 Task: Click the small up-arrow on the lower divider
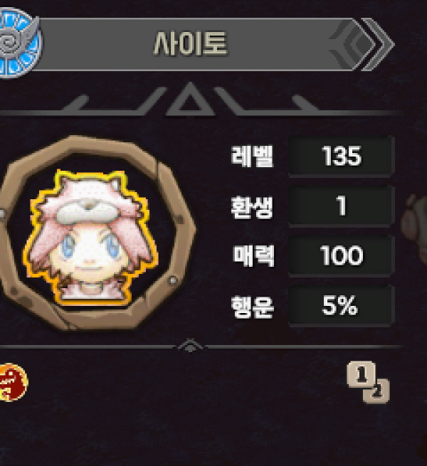click(x=190, y=345)
